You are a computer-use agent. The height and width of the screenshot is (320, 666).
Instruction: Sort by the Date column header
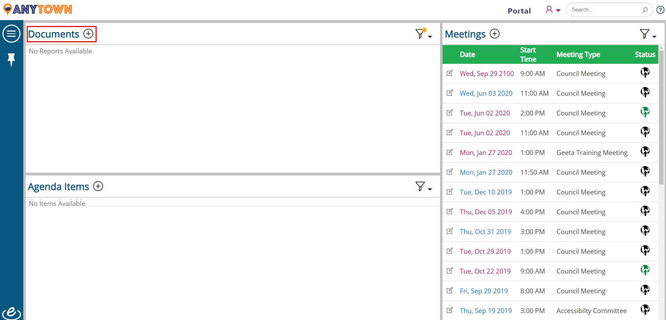click(467, 54)
